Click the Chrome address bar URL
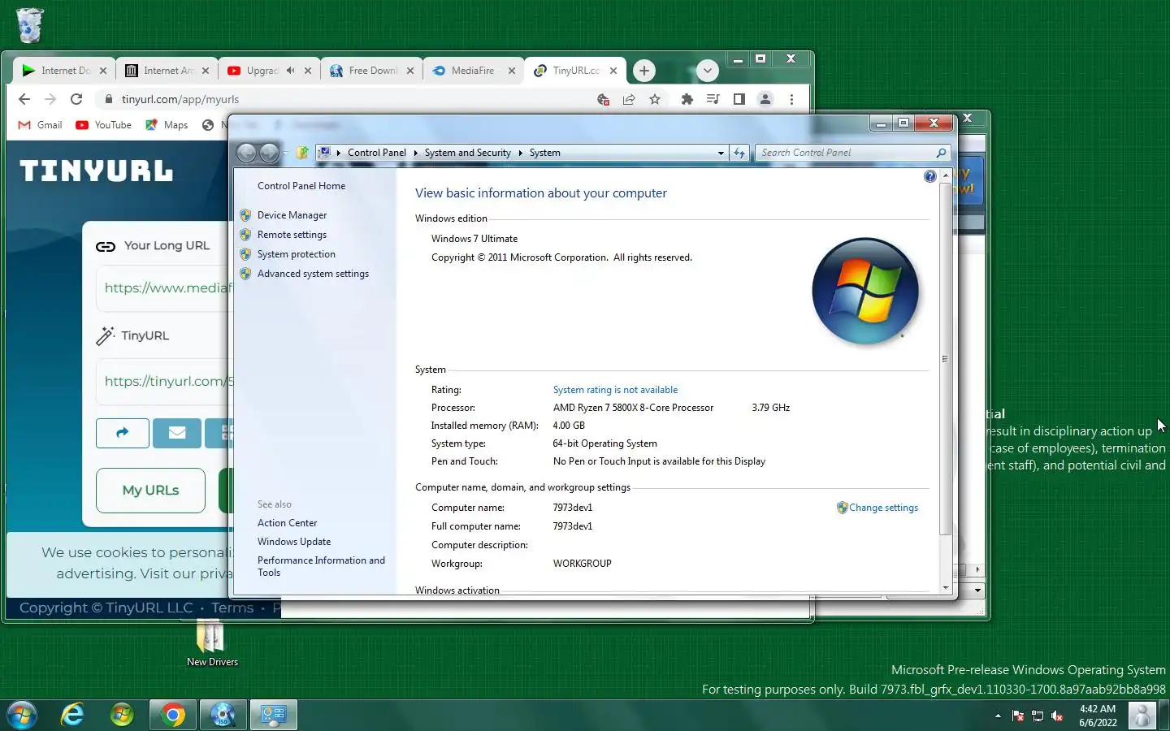 180,99
